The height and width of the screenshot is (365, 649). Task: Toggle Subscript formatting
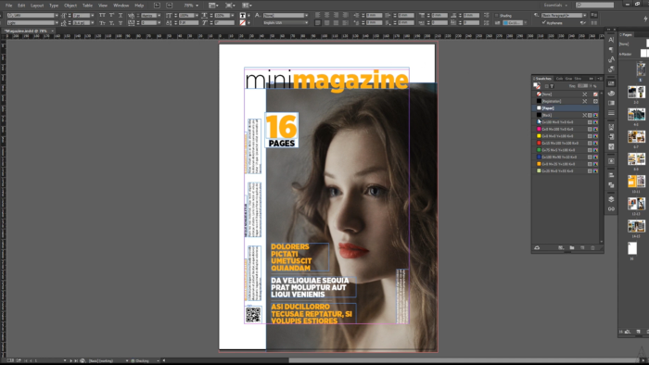[112, 23]
